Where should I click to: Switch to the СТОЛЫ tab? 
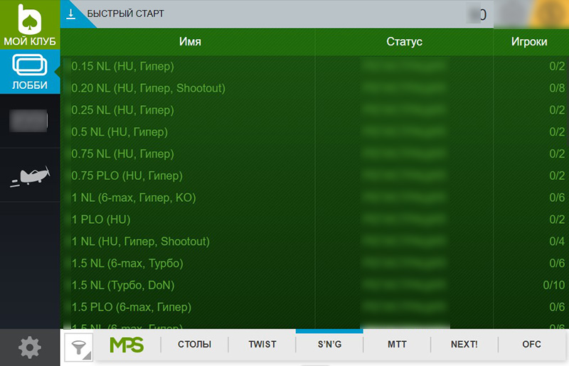[x=194, y=345]
